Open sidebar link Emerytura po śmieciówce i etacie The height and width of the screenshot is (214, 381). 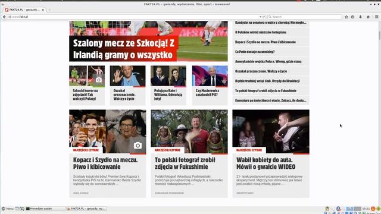pyautogui.click(x=270, y=100)
